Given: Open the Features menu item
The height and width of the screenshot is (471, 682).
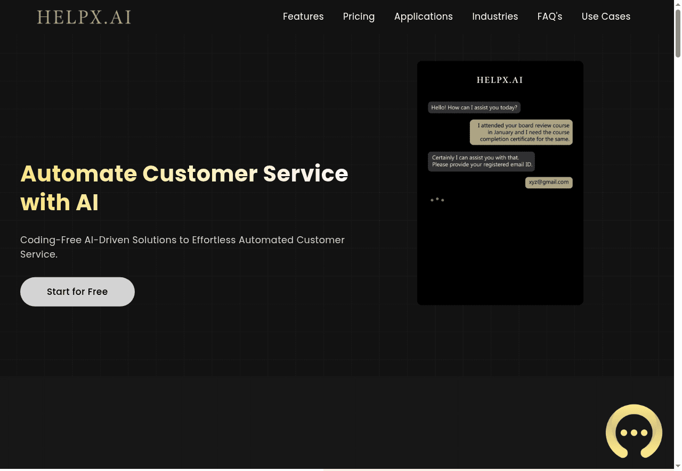Looking at the screenshot, I should click(303, 16).
